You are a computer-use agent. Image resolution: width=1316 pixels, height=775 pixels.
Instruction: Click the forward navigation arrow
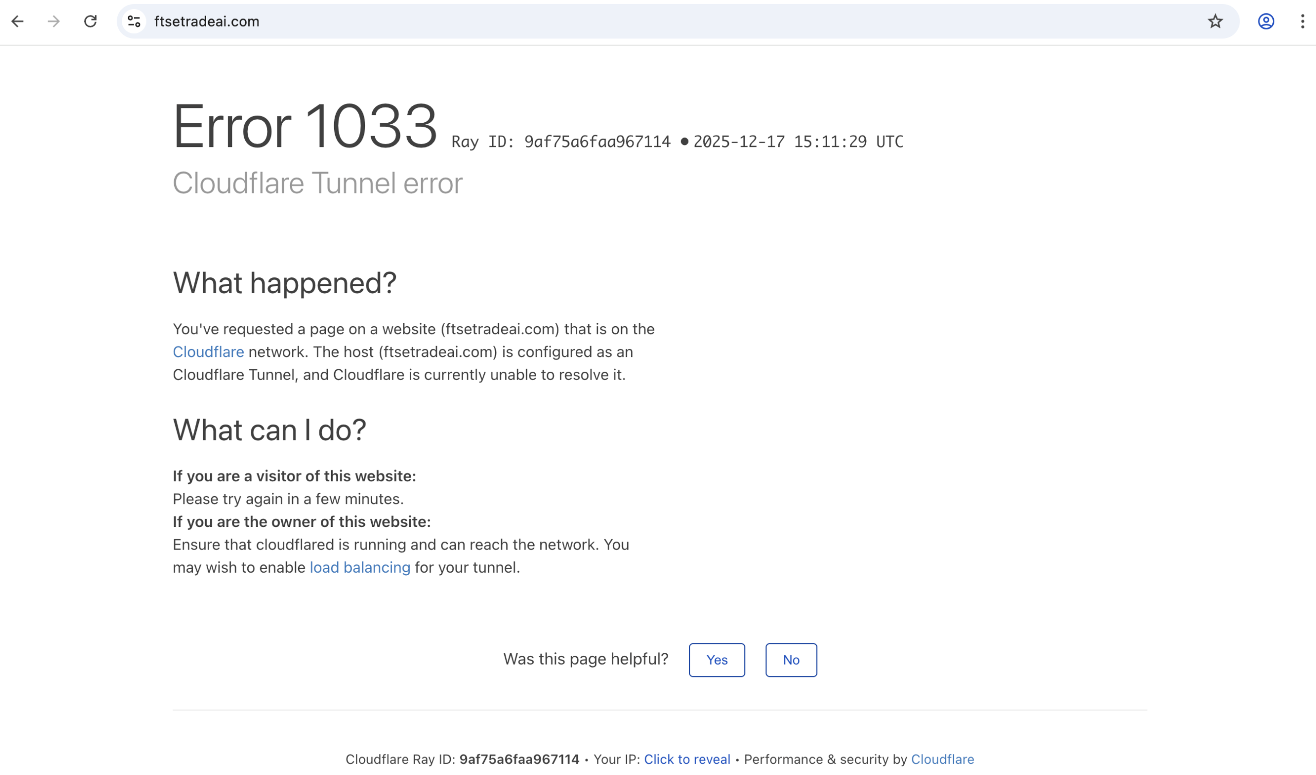point(53,22)
